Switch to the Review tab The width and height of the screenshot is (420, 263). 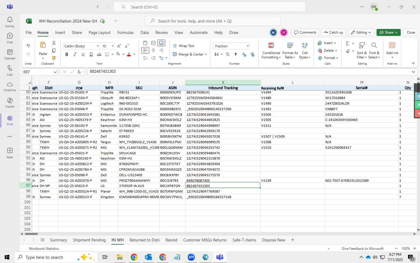[x=162, y=32]
